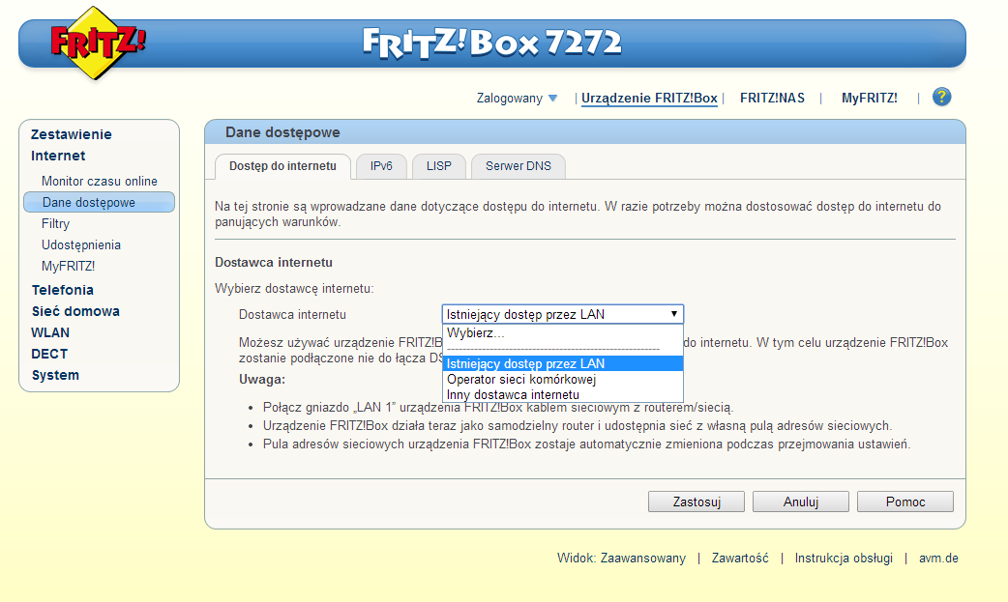Open 'Sieć domowa' in the sidebar

(x=75, y=311)
